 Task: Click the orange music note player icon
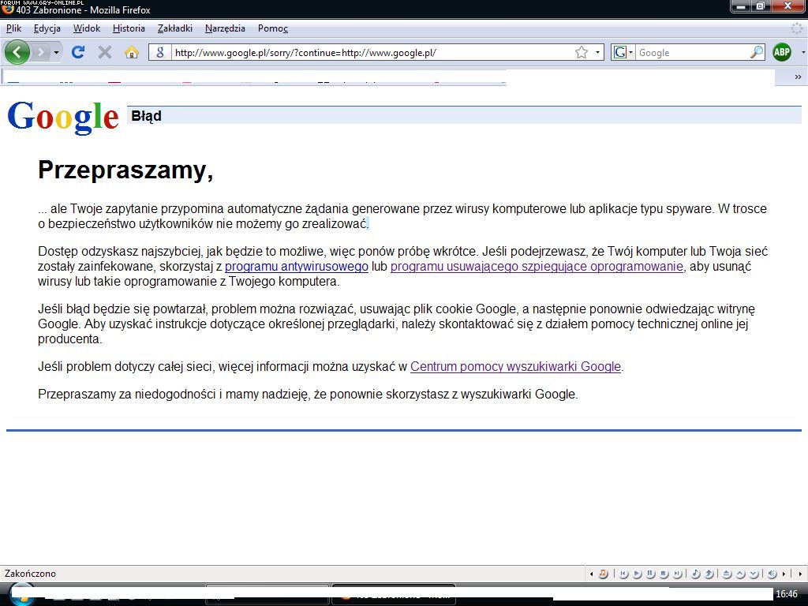603,574
